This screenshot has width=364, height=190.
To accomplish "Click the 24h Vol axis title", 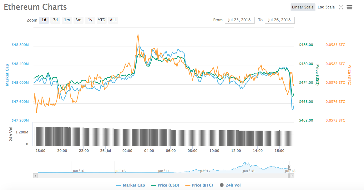I will [x=11, y=134].
